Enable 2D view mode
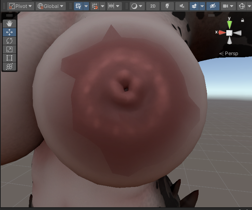Image resolution: width=252 pixels, height=210 pixels. coord(153,6)
